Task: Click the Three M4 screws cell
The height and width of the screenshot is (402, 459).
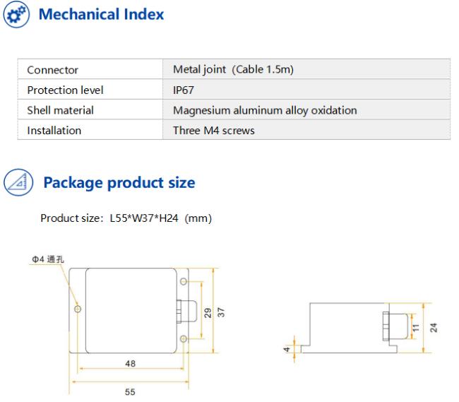Action: point(213,131)
